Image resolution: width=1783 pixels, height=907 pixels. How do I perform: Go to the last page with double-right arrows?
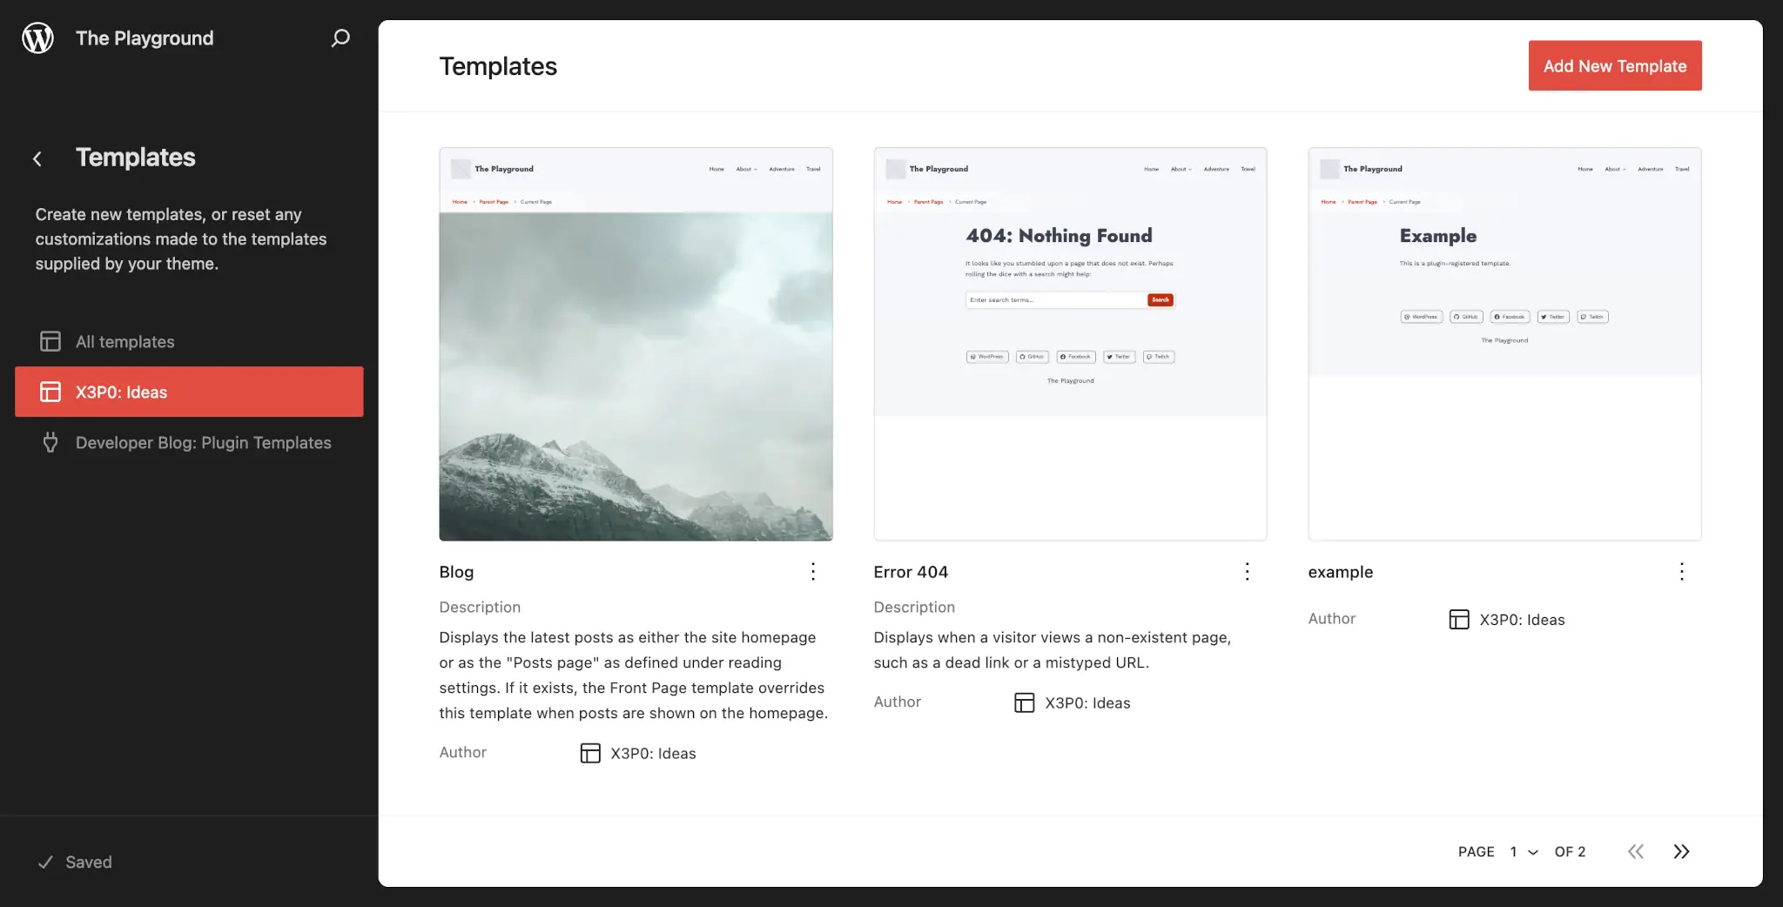click(x=1681, y=851)
